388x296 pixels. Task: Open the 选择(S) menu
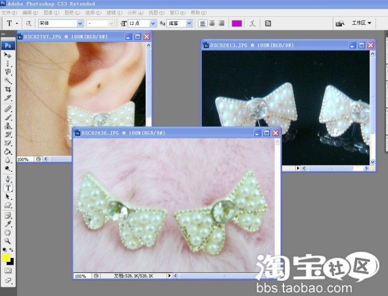coord(93,12)
